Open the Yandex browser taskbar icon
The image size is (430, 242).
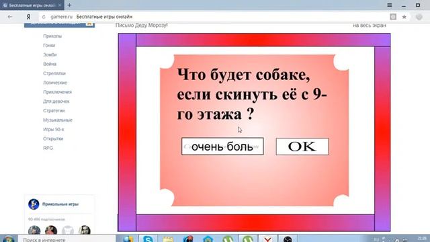[267, 239]
